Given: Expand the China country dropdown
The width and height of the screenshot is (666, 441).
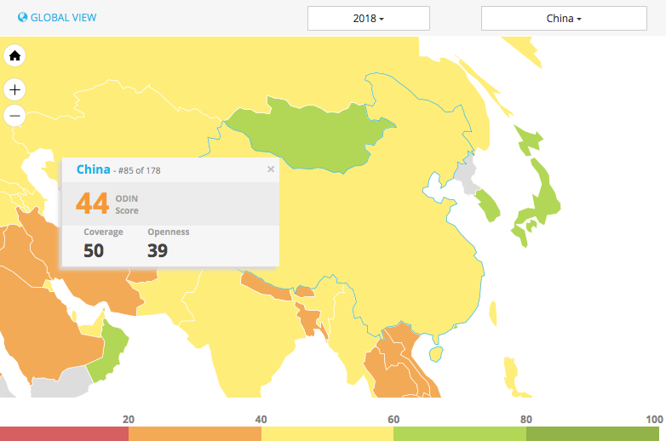Looking at the screenshot, I should tap(563, 18).
